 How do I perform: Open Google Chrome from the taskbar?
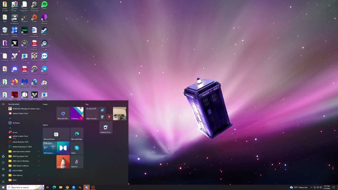(x=67, y=187)
